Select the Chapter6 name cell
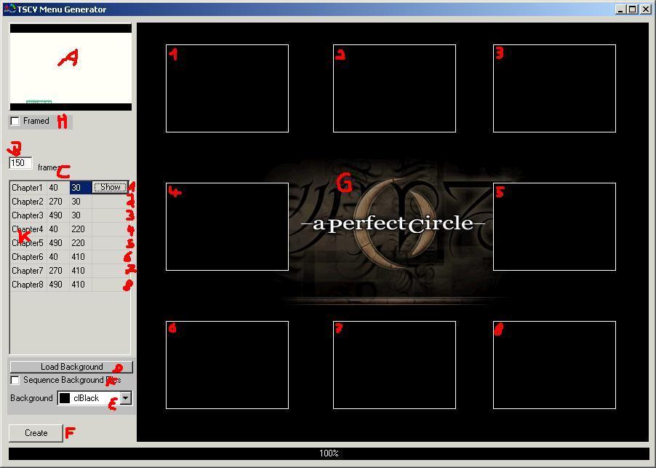 click(x=28, y=257)
